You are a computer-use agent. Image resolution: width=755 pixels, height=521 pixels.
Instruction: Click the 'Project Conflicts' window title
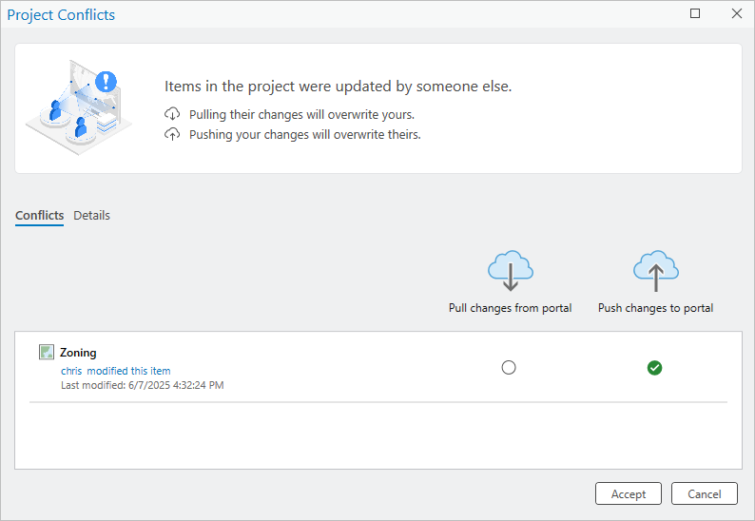(61, 15)
